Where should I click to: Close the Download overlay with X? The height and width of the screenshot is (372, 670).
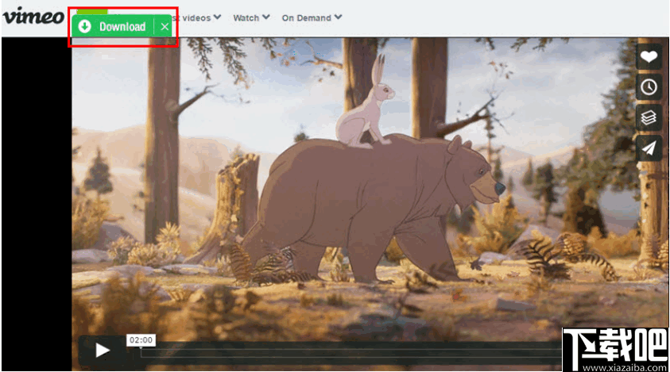(164, 27)
